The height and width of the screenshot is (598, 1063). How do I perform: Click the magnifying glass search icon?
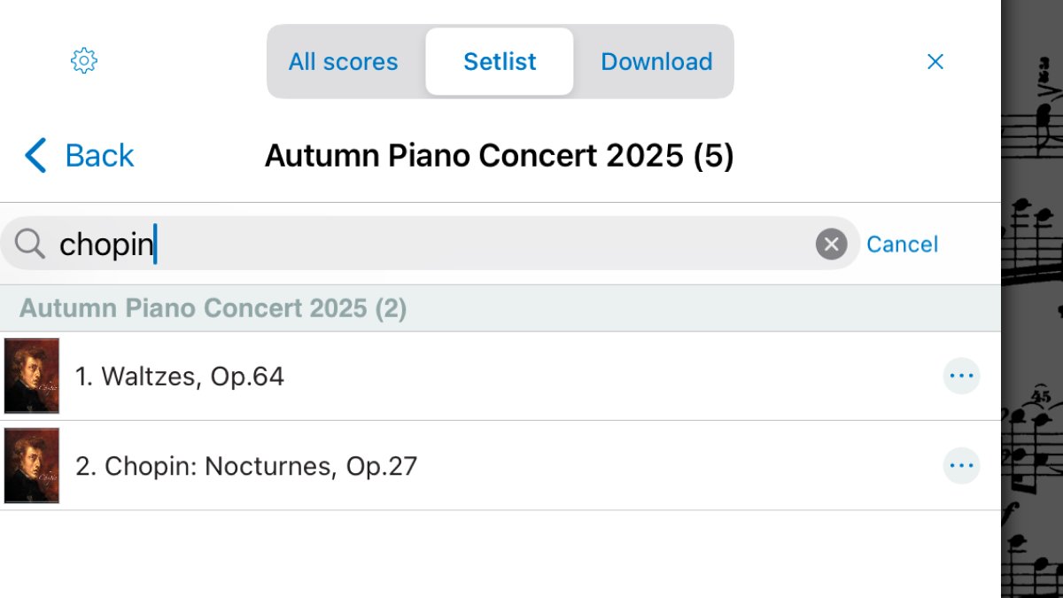pos(30,244)
